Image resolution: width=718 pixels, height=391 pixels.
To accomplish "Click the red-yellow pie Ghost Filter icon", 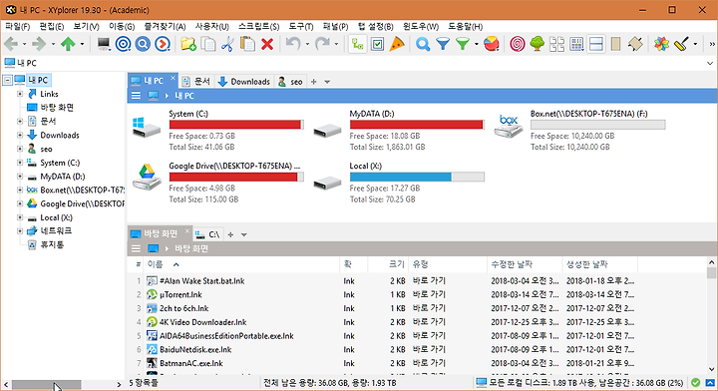I will point(492,44).
